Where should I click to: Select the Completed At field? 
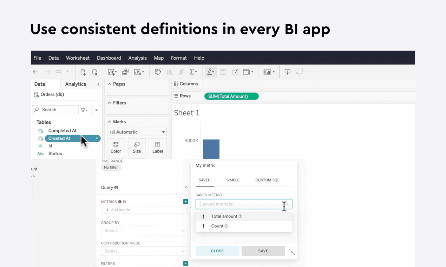tap(62, 131)
